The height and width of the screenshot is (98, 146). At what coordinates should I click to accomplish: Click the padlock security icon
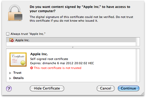click(15, 13)
